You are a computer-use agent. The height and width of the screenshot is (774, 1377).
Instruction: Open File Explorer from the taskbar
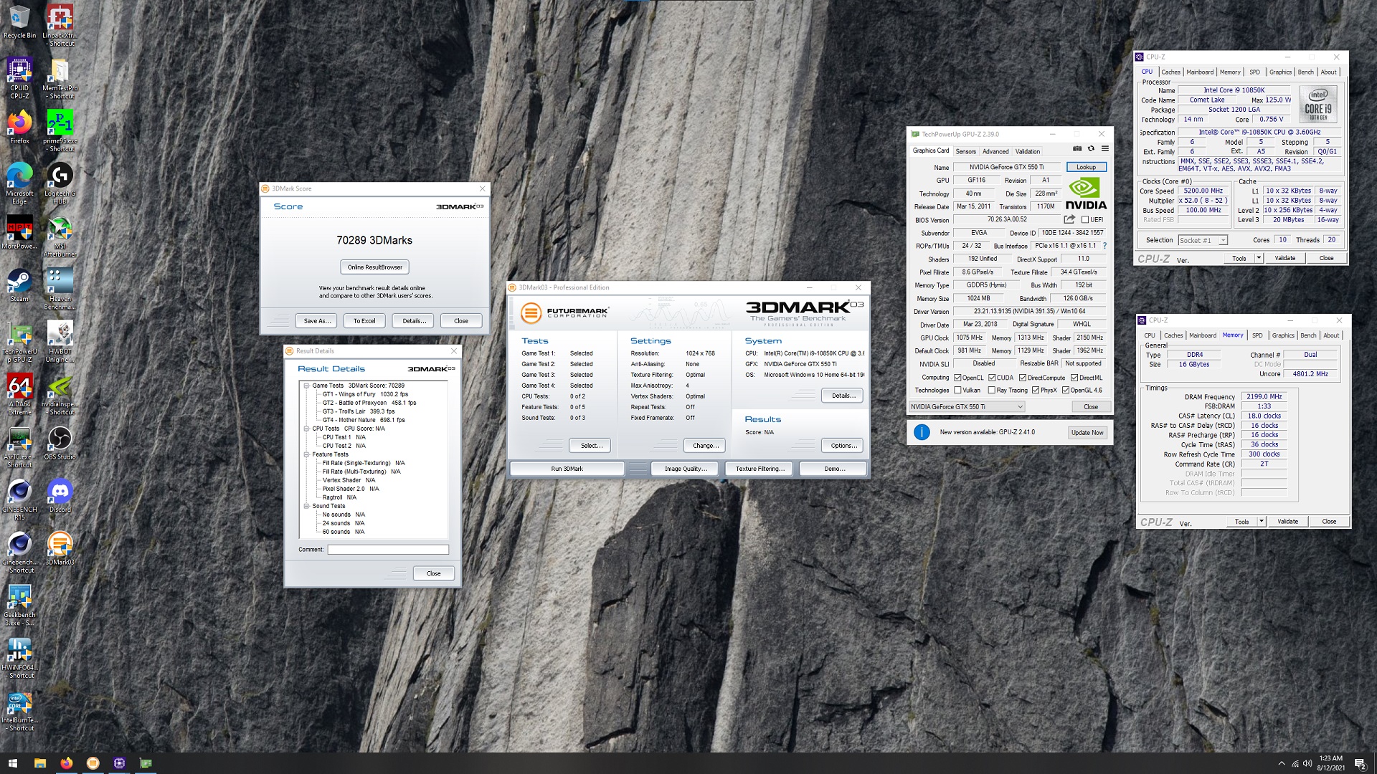tap(39, 763)
